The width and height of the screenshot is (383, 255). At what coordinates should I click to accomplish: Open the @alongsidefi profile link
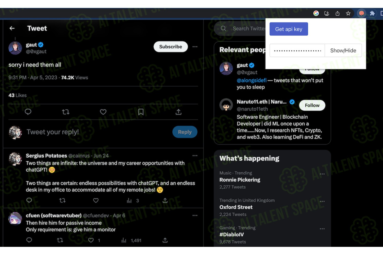[x=252, y=80]
